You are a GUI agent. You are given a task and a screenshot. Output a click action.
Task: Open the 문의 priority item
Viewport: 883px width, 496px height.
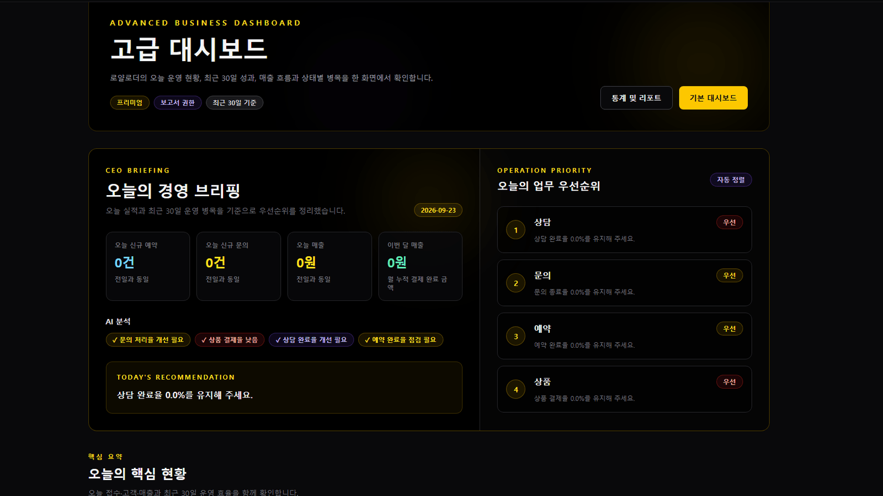click(624, 283)
